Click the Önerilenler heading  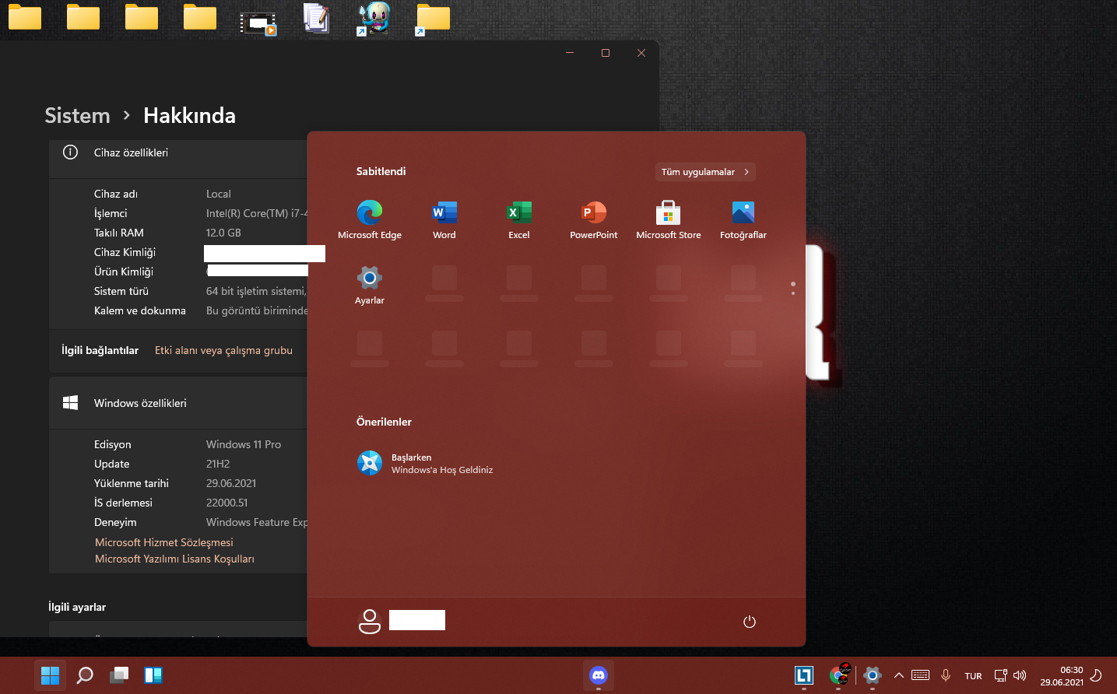[384, 422]
